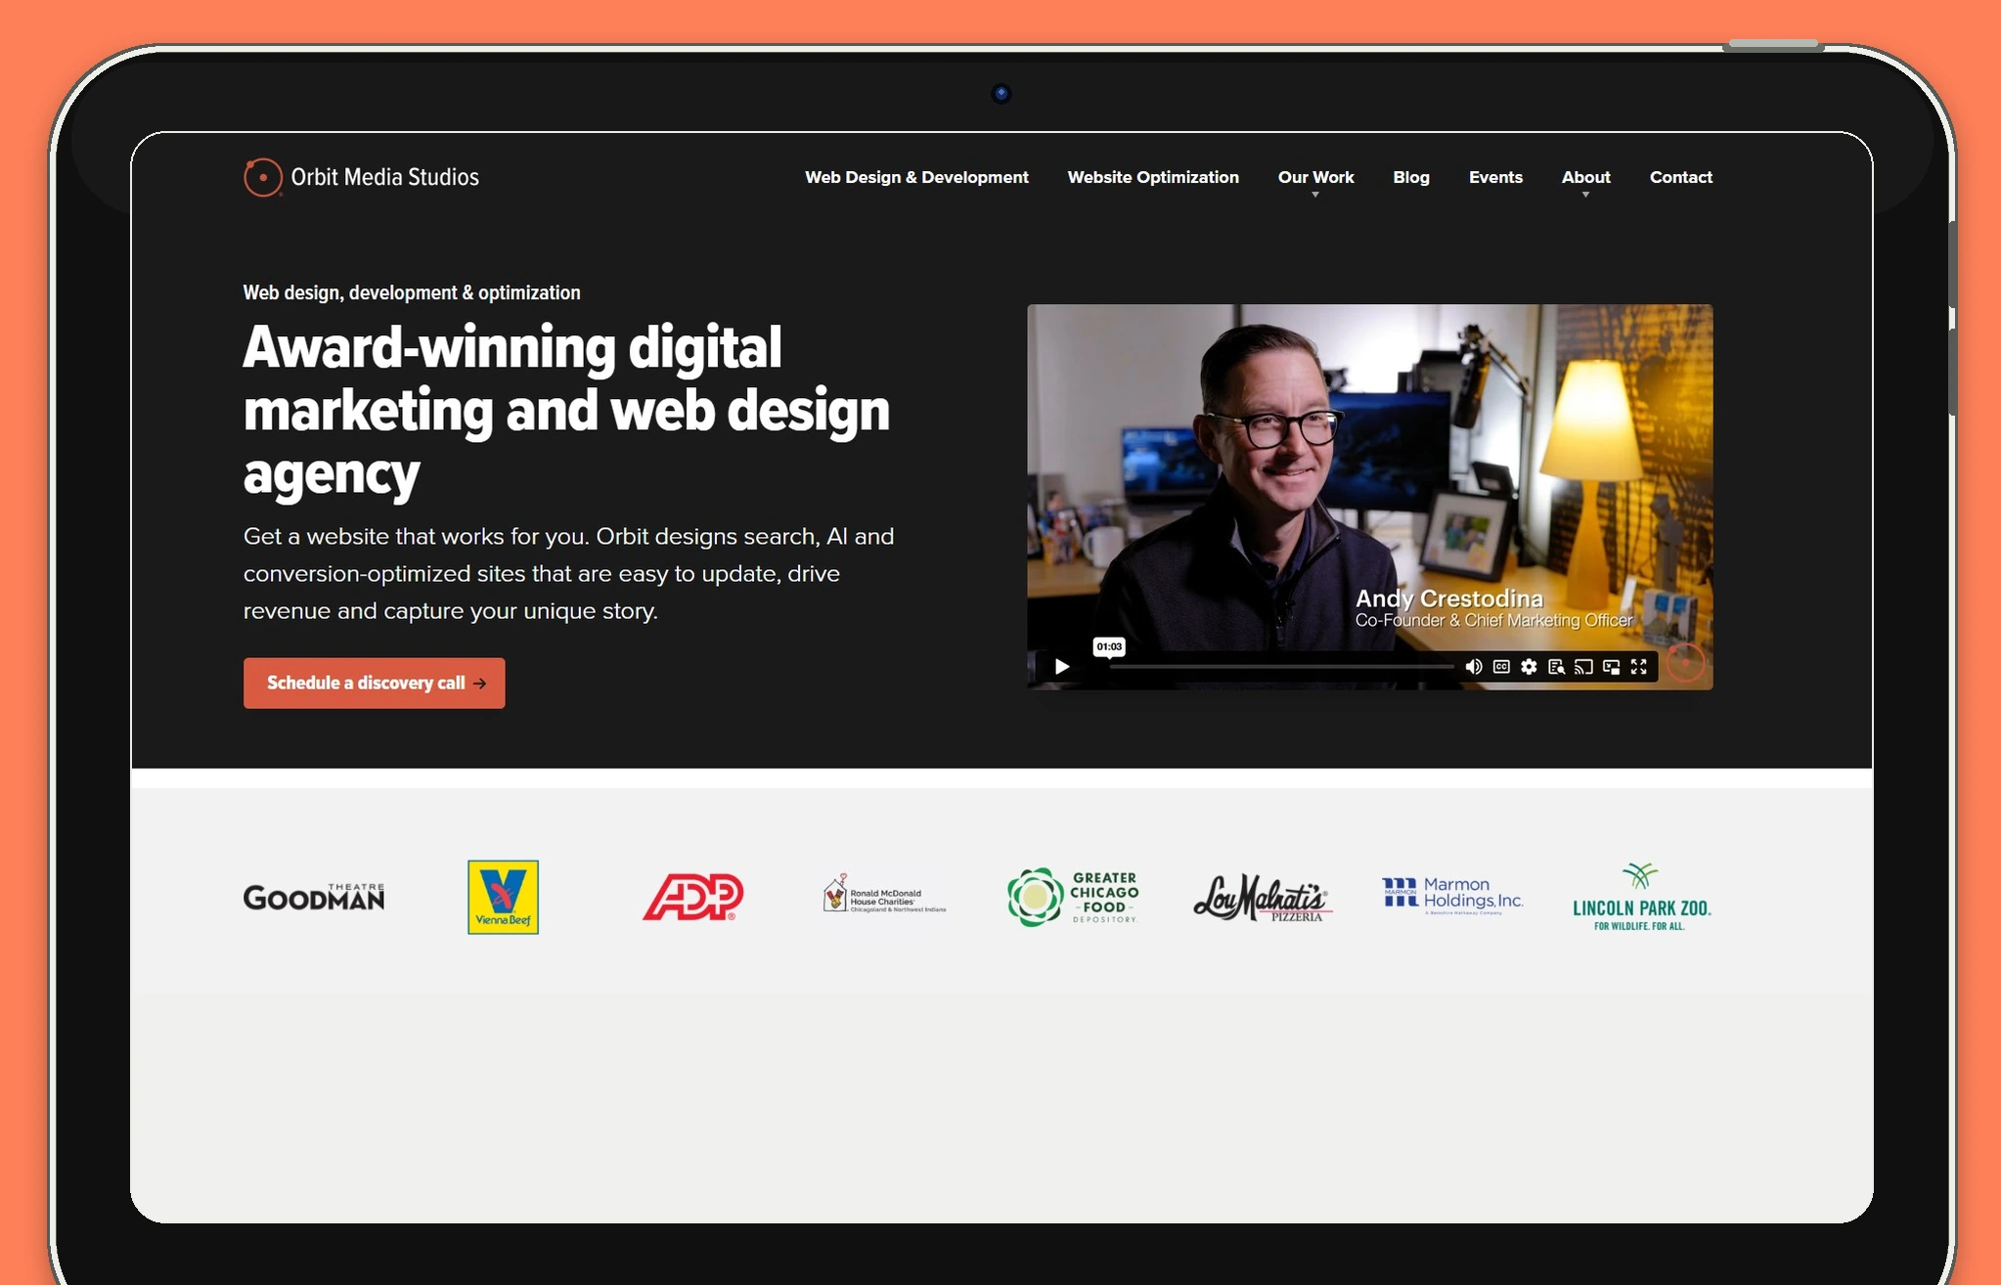Click the text Web design, development & optimization

coord(412,292)
